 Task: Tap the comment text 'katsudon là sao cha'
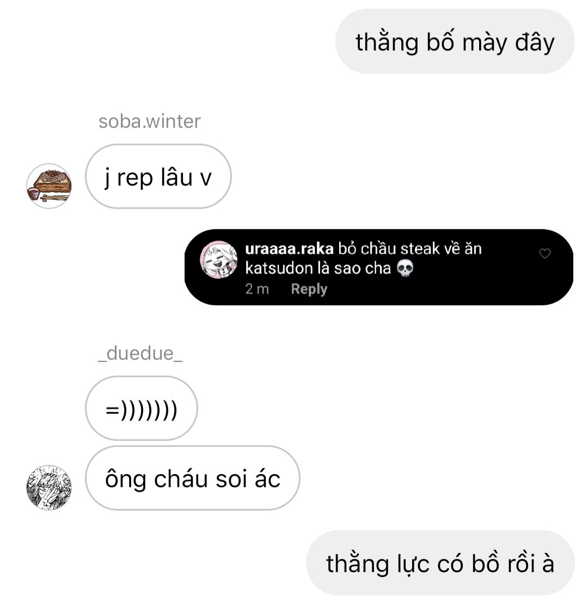[318, 268]
